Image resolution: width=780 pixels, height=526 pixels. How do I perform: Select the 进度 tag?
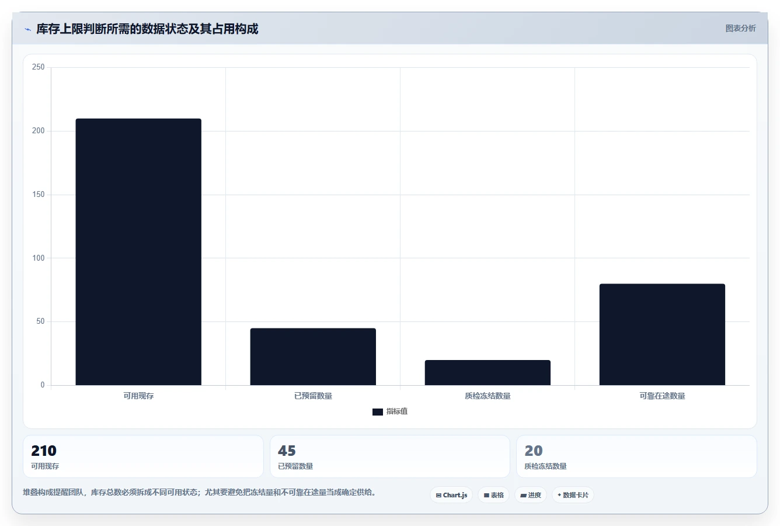tap(531, 495)
